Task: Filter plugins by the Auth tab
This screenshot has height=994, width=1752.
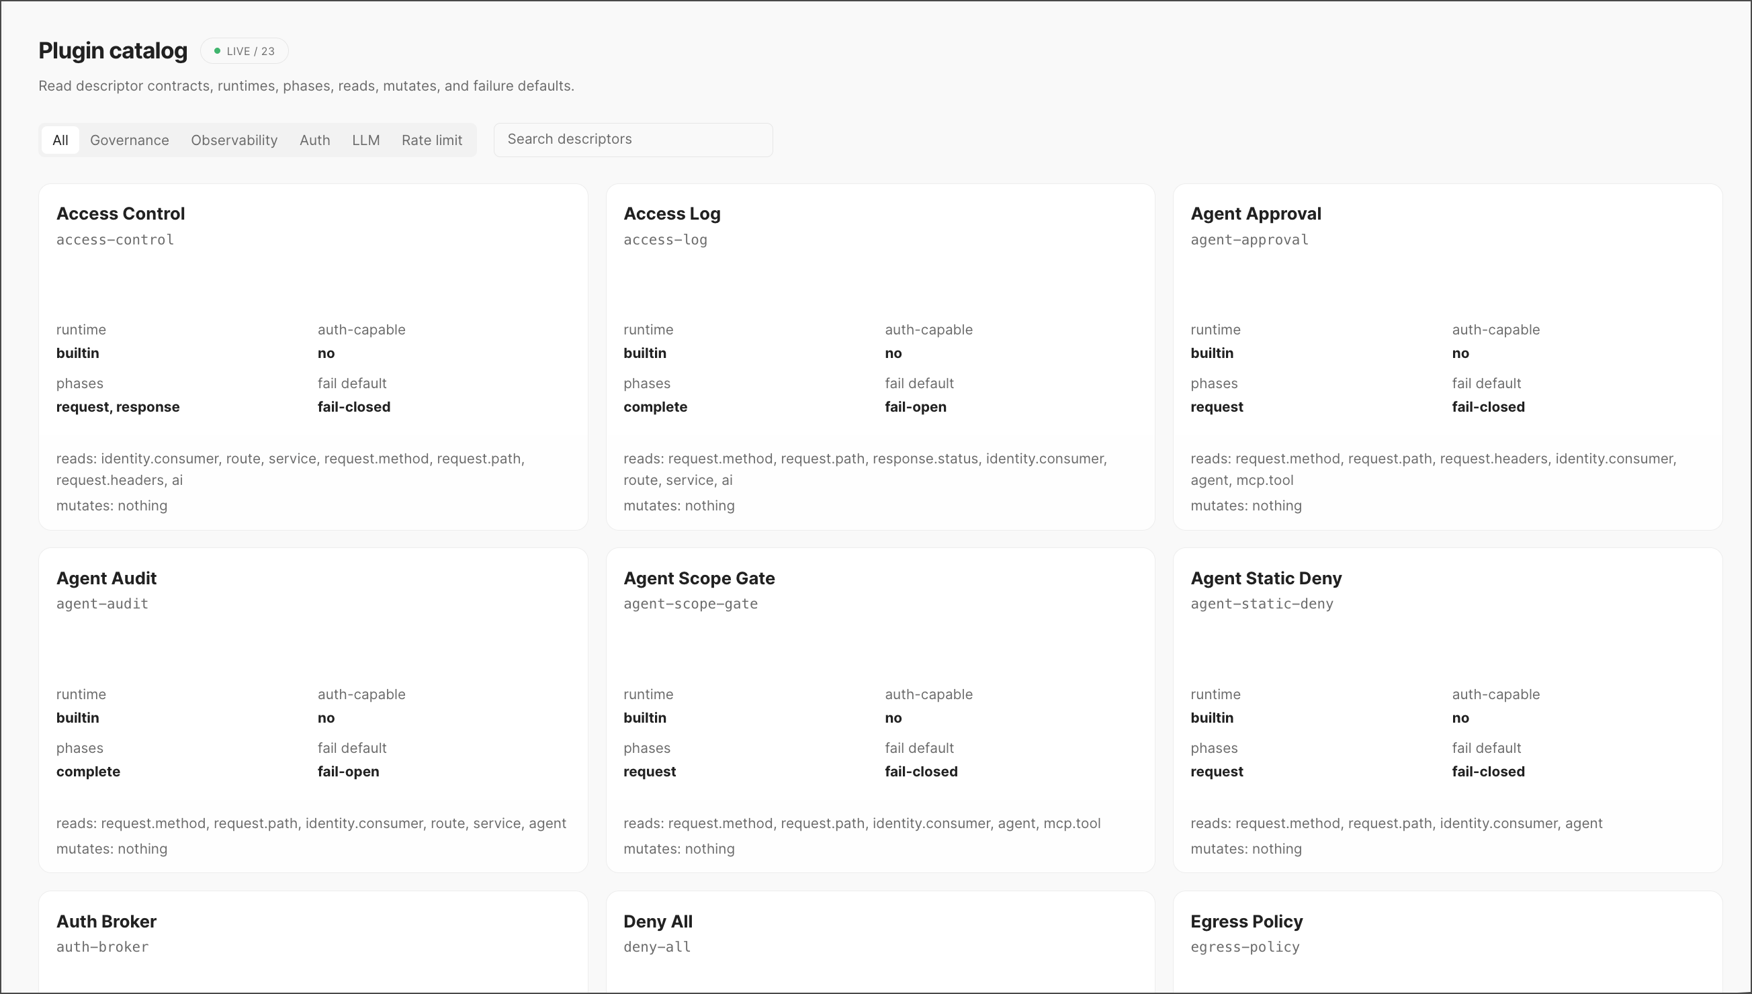Action: coord(315,140)
